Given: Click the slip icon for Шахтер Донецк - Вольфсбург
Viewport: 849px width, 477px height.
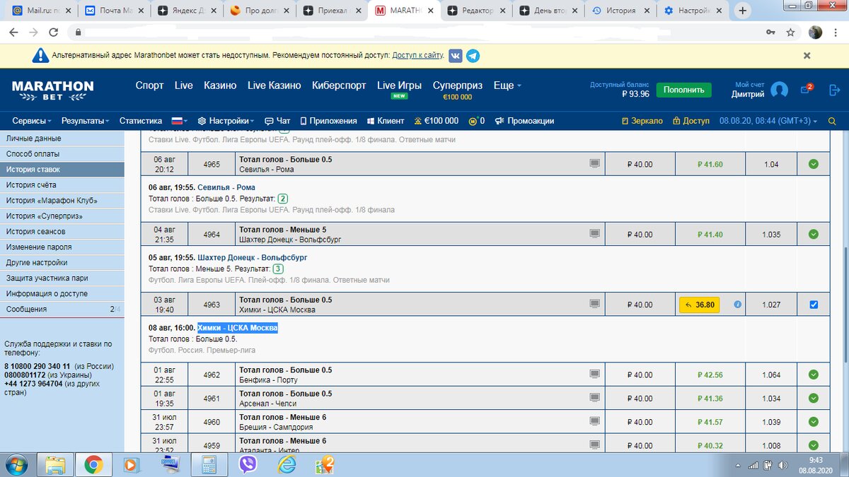Looking at the screenshot, I should [x=594, y=233].
